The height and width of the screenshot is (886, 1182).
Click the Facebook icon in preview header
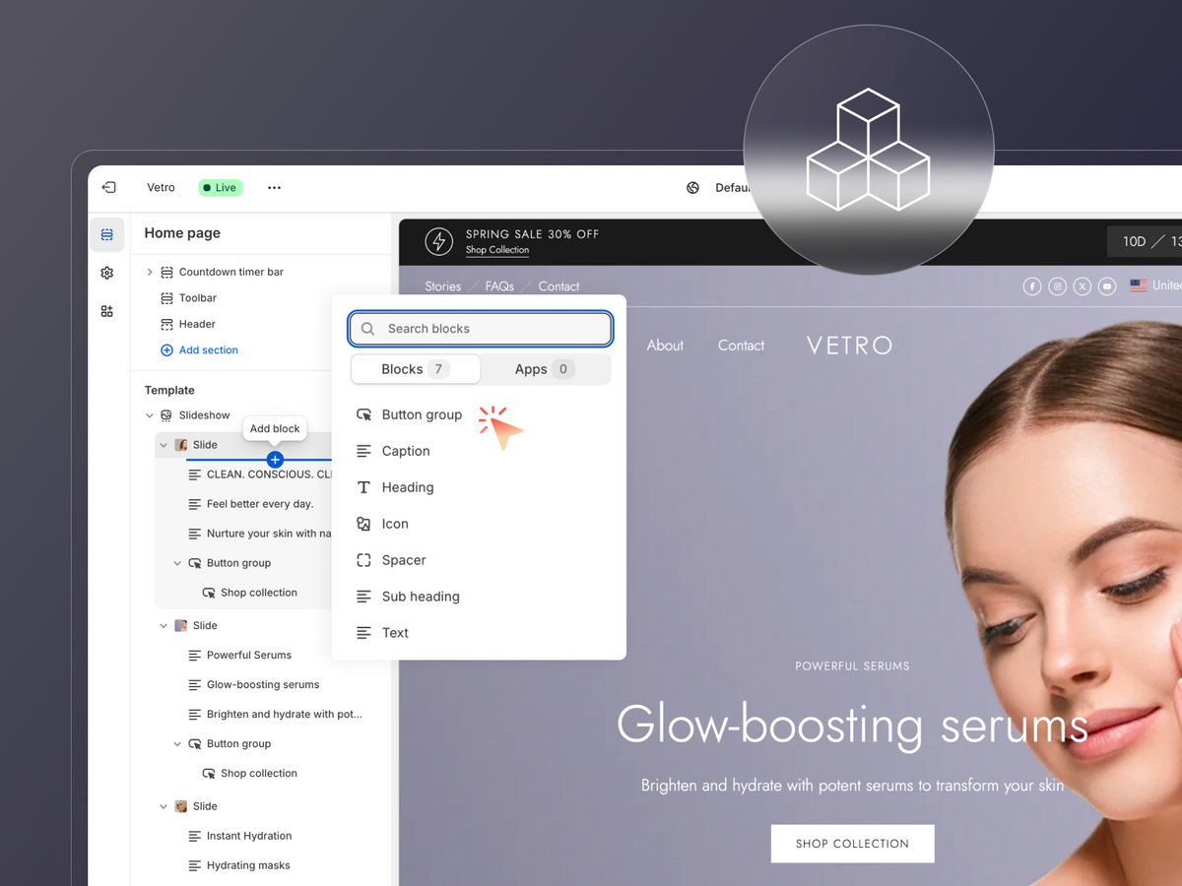(1032, 285)
